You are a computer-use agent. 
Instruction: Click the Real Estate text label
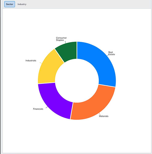(112, 53)
